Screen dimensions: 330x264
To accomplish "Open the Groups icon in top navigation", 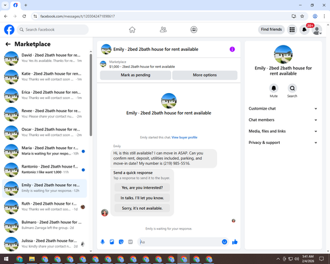I will 193,30.
